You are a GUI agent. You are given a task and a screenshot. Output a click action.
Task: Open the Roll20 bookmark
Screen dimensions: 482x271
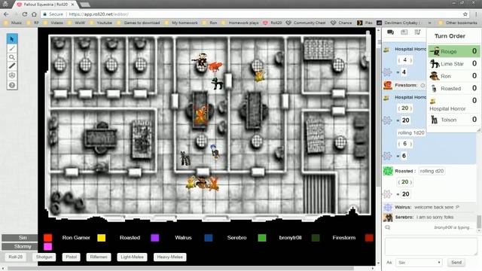[x=273, y=23]
